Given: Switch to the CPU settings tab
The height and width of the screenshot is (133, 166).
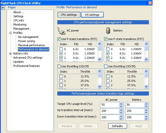Looking at the screenshot, I should [69, 15].
